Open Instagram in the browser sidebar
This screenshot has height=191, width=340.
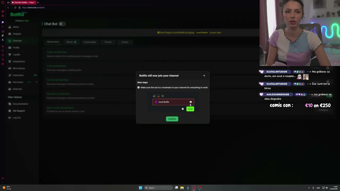click(x=3, y=31)
